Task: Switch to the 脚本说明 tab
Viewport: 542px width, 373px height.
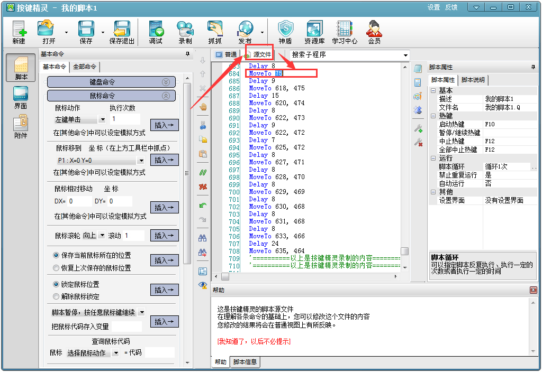Action: pyautogui.click(x=473, y=80)
